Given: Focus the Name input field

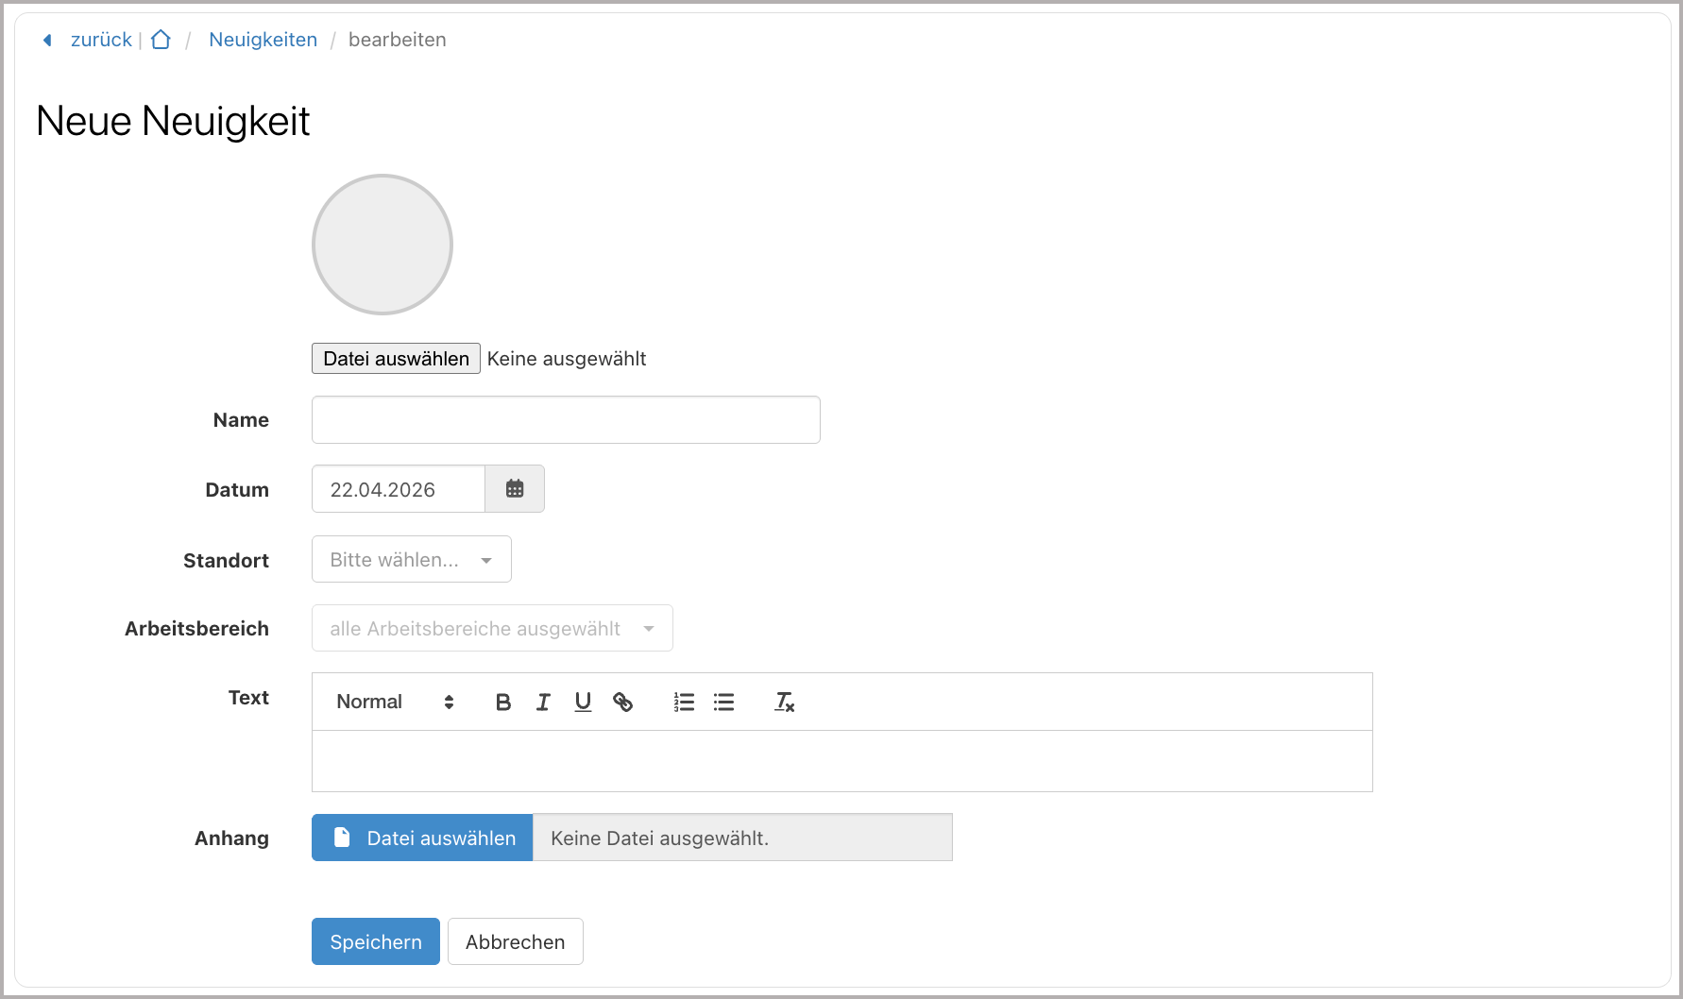Looking at the screenshot, I should click(566, 420).
